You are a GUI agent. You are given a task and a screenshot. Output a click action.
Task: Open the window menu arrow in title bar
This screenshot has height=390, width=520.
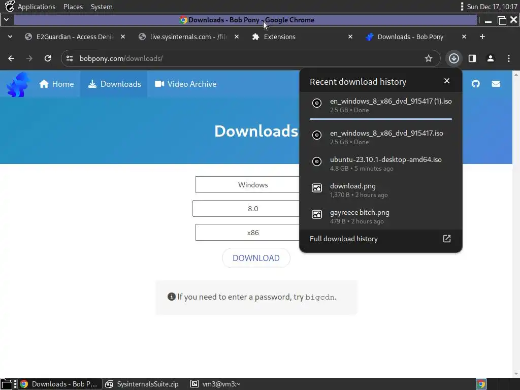(x=6, y=20)
